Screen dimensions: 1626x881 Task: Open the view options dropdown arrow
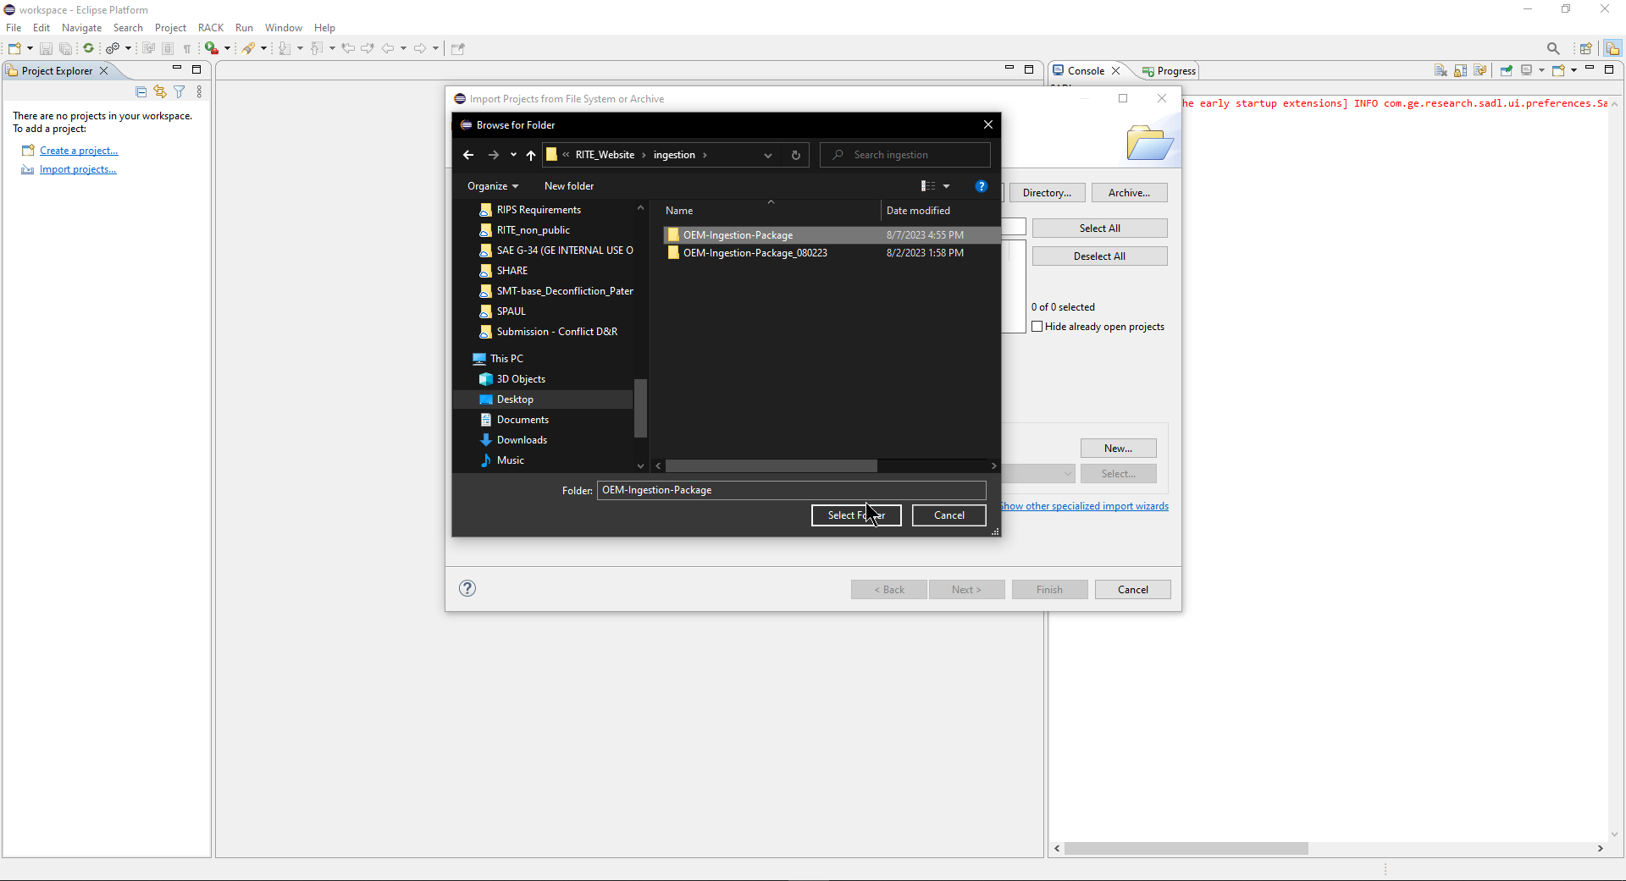947,186
